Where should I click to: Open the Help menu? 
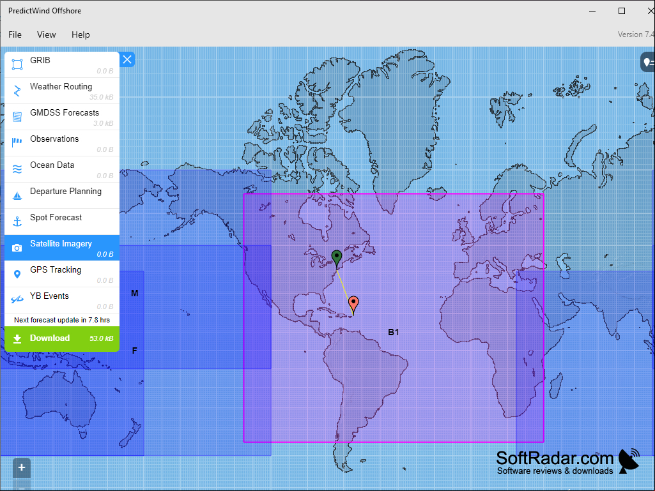click(81, 34)
